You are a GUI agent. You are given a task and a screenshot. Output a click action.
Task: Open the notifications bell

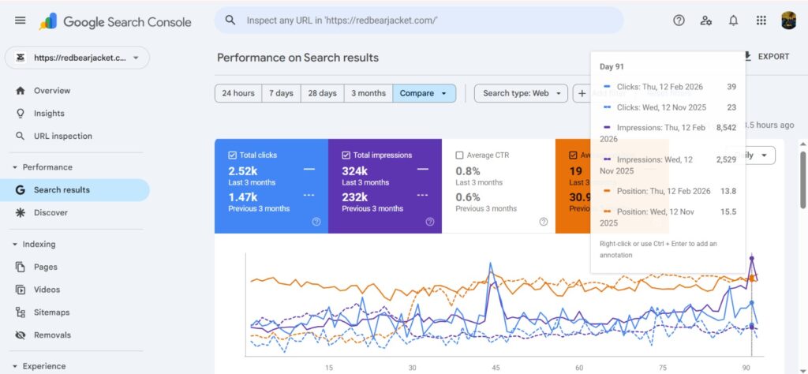734,21
